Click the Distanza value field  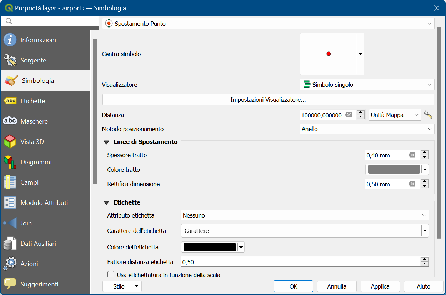coord(322,115)
